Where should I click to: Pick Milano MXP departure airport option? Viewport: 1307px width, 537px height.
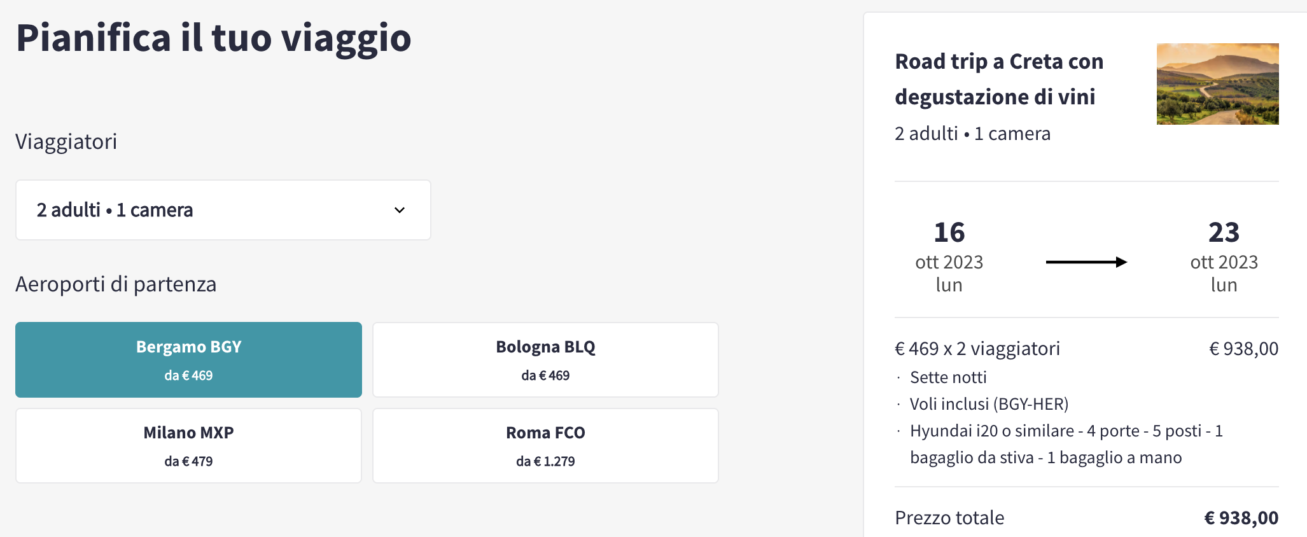coord(188,445)
